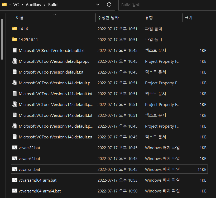Viewport: 216px width, 198px height.
Task: Click the refresh button next to the address bar
Action: click(109, 4)
